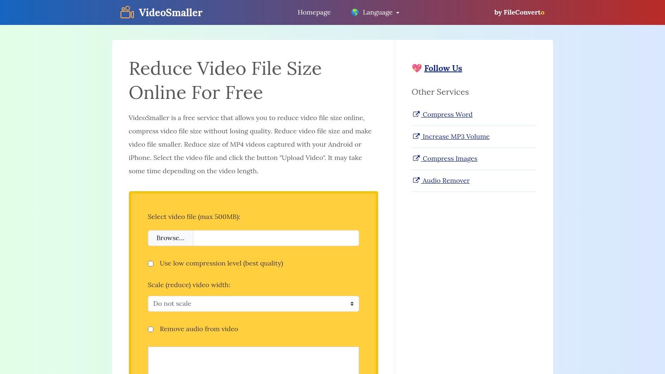
Task: Open the by FileConverto link
Action: [x=519, y=12]
